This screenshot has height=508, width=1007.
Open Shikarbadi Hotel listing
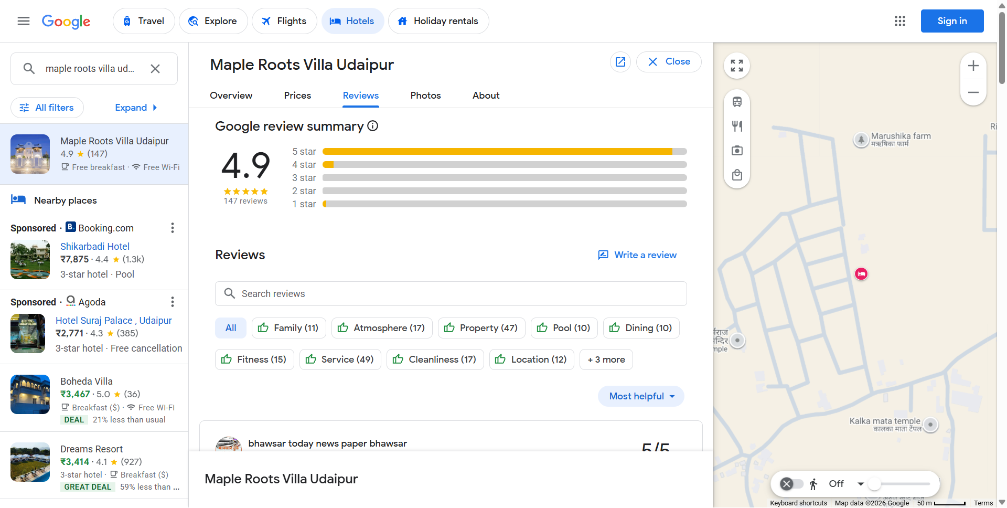95,247
